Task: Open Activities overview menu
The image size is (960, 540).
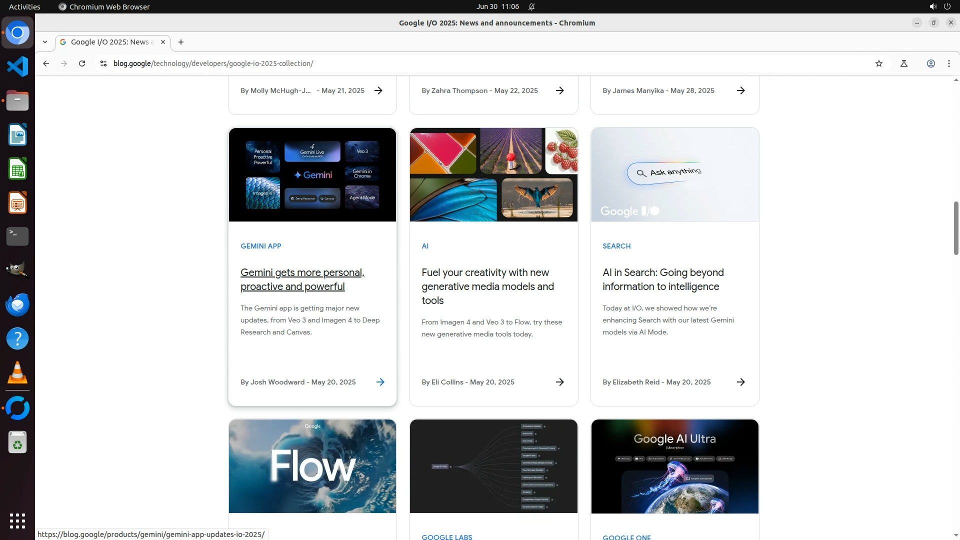Action: [24, 6]
